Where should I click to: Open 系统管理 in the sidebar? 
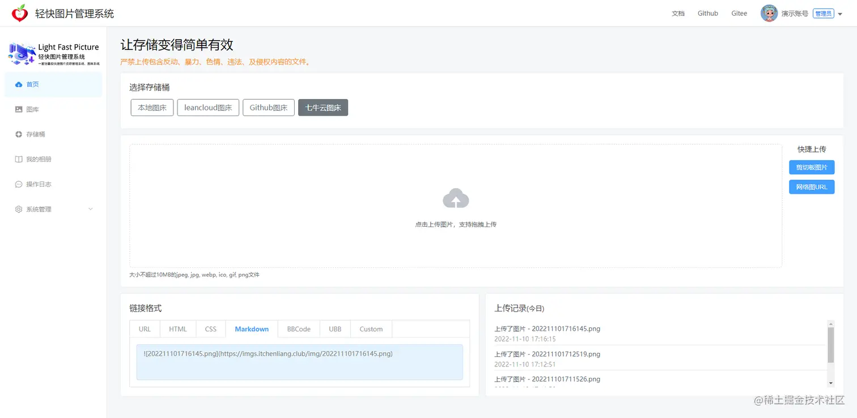(x=53, y=209)
